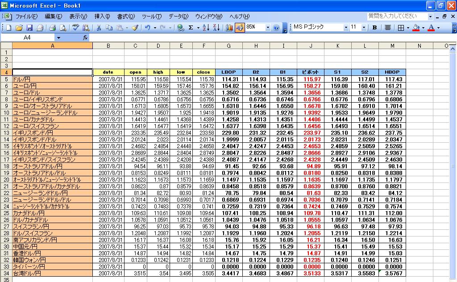
Task: Open the 編集(E) menu
Action: (54, 17)
